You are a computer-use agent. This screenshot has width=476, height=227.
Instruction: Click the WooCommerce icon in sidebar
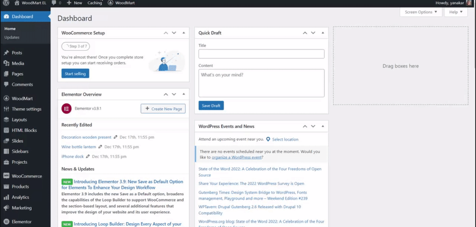click(x=6, y=176)
